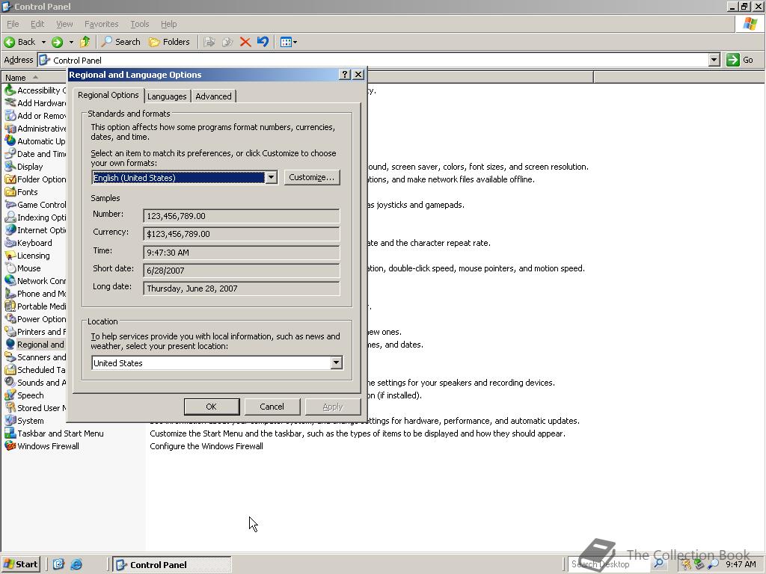Select the Accessibility Options icon
This screenshot has height=574, width=766.
click(10, 90)
